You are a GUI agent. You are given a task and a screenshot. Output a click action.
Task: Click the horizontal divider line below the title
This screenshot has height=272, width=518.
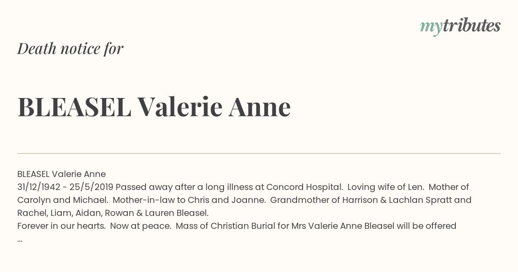coord(259,153)
